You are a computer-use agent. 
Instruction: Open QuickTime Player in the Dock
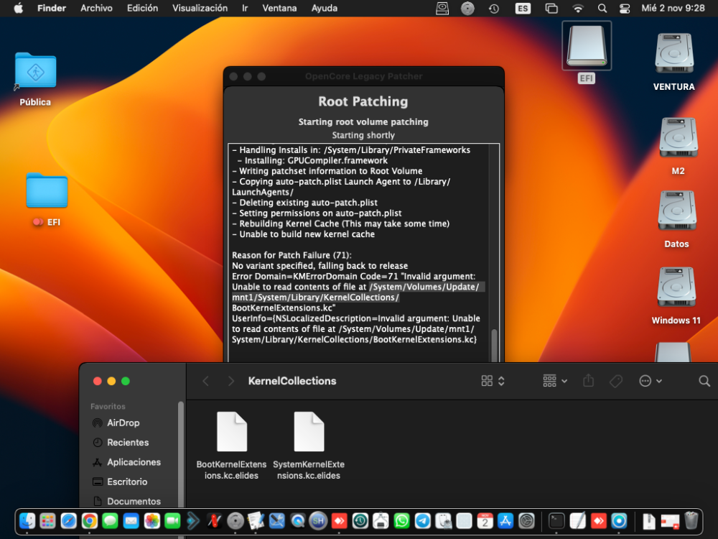(298, 520)
